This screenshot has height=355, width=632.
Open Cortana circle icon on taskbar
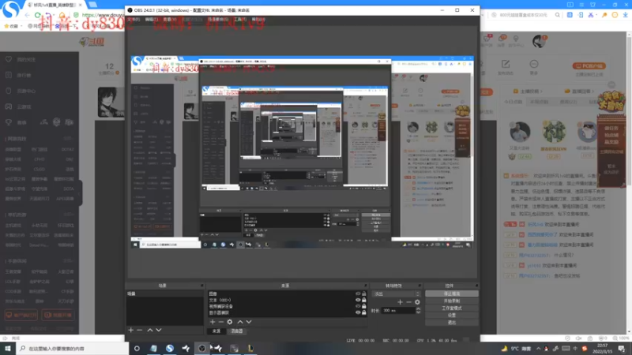[137, 349]
